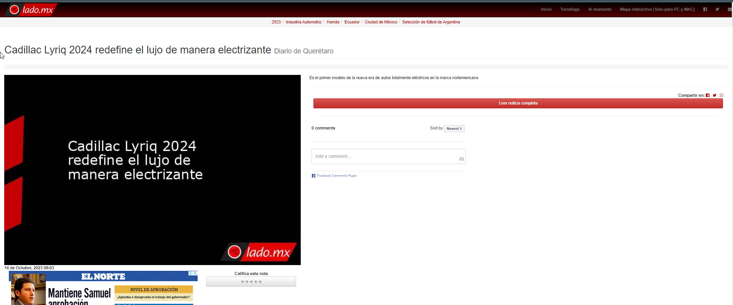Click the Facebook logo beside Facebook Comments Plugin
The height and width of the screenshot is (305, 733).
click(313, 176)
